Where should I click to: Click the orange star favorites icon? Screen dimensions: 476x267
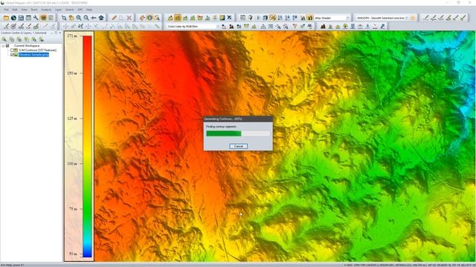pyautogui.click(x=413, y=18)
